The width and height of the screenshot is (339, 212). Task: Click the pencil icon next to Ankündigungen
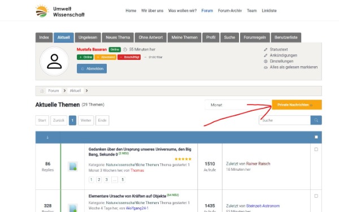266,55
